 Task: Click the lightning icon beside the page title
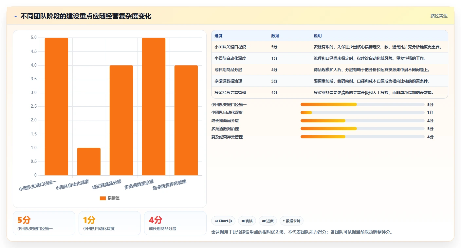pos(15,16)
